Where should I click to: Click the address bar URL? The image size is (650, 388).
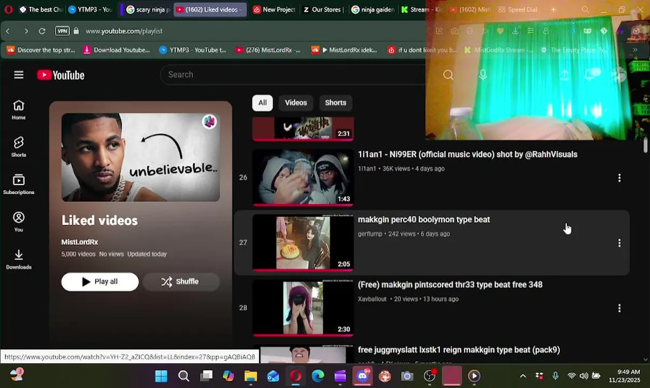[124, 31]
